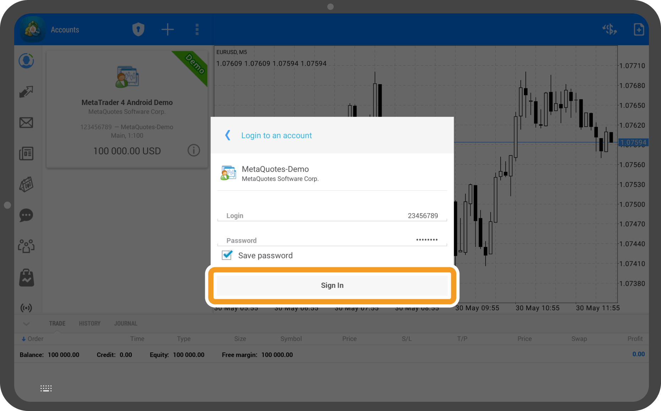Switch to the History tab
The image size is (661, 411).
coord(89,323)
